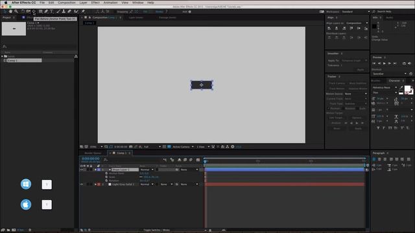415x233 pixels.
Task: Switch to the Audio panel tab
Action: point(389,17)
